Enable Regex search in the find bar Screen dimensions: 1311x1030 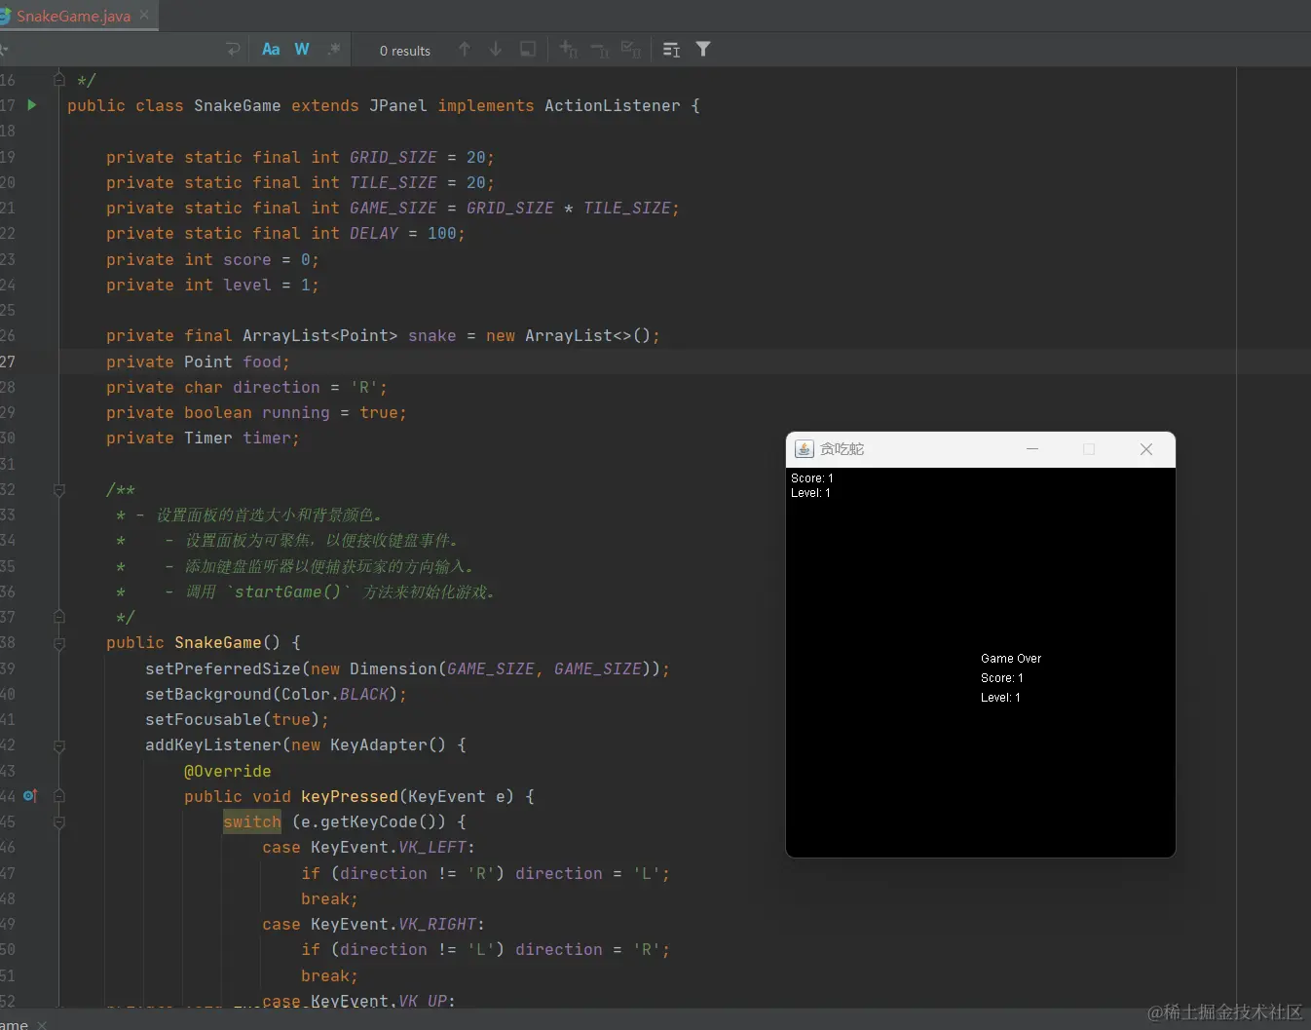[334, 50]
